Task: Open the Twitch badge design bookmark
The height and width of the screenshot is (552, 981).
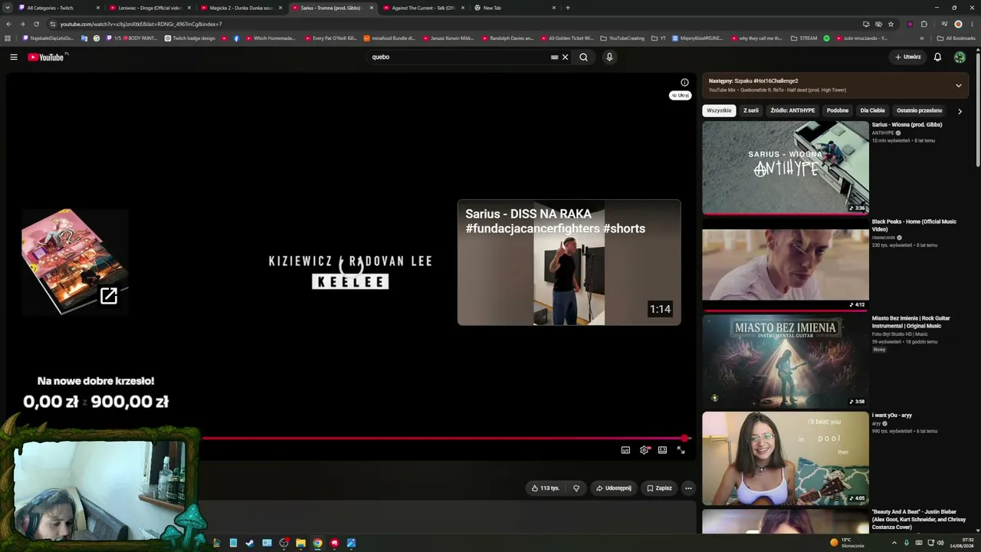Action: pos(190,38)
